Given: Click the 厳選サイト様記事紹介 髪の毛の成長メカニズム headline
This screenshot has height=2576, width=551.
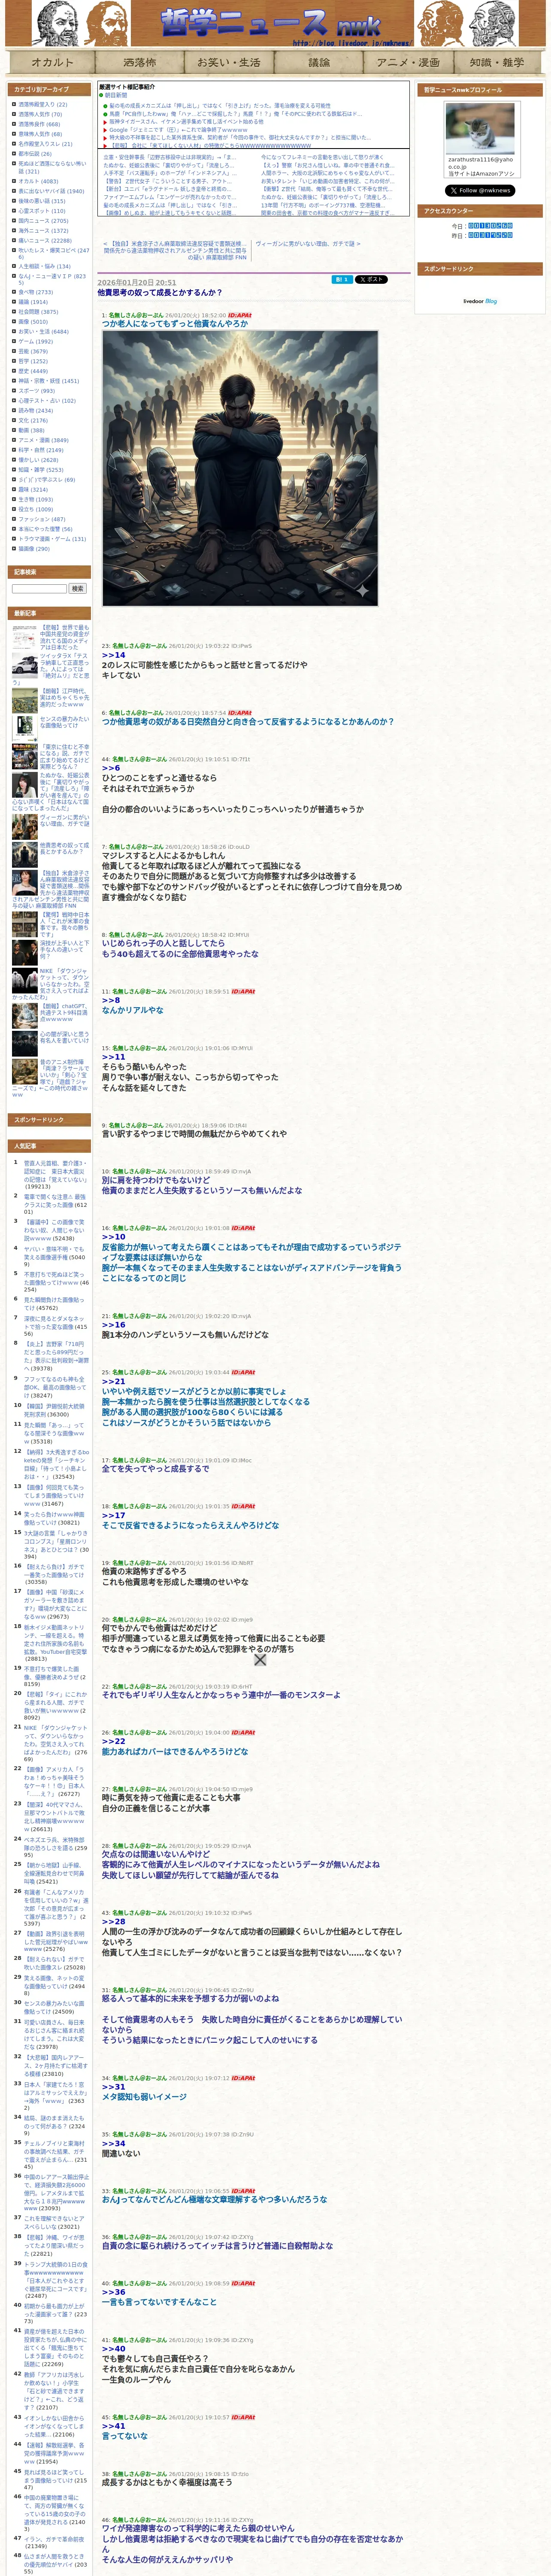Looking at the screenshot, I should coord(220,105).
